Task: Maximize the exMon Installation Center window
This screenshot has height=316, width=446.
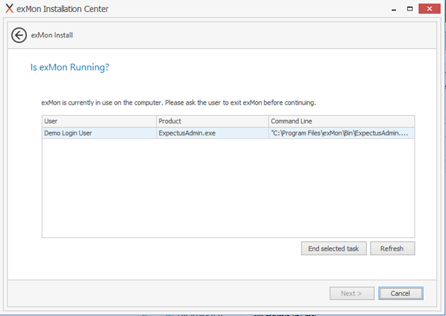Action: (x=410, y=9)
